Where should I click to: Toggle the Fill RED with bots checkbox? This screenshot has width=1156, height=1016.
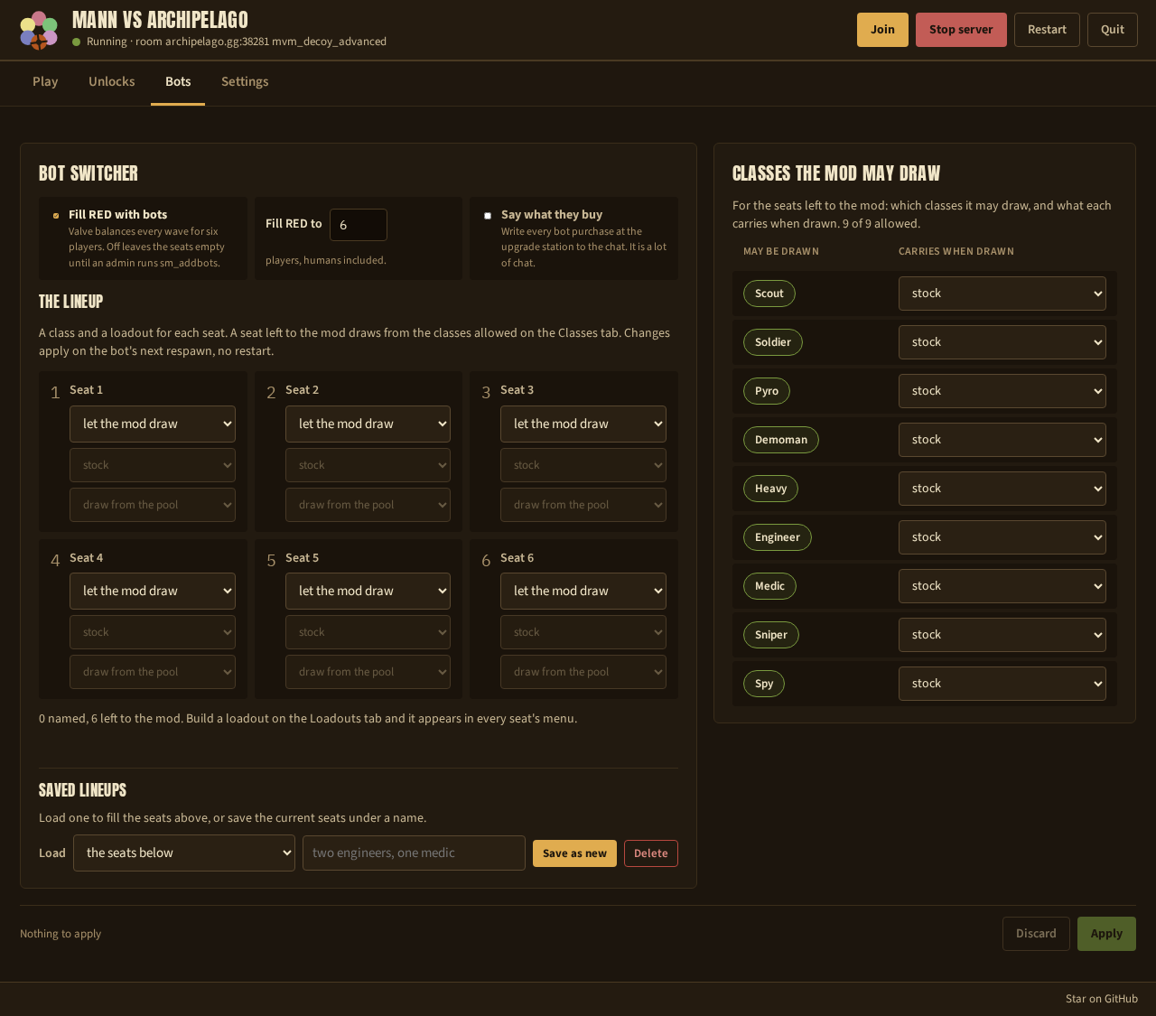click(x=56, y=216)
